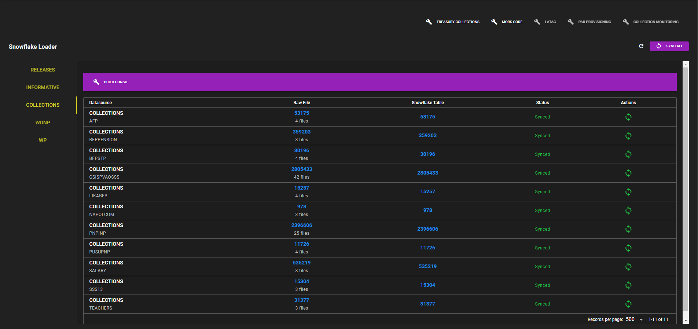Click '1-11 of 11' pagination text
The image size is (698, 329).
point(658,319)
